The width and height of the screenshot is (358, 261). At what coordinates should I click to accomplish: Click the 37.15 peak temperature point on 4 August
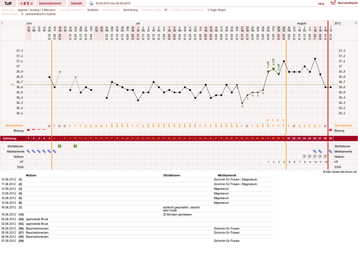point(315,59)
